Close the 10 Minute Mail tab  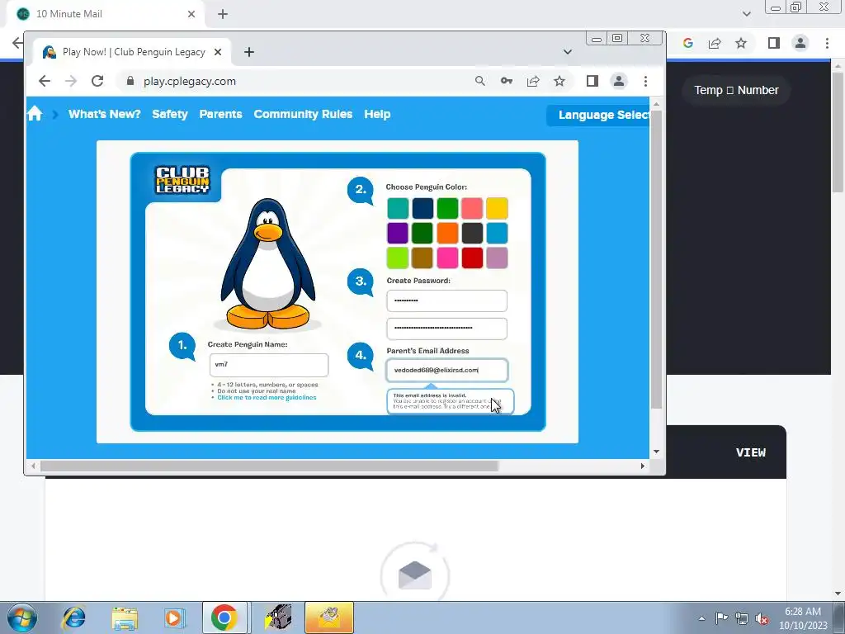(191, 14)
